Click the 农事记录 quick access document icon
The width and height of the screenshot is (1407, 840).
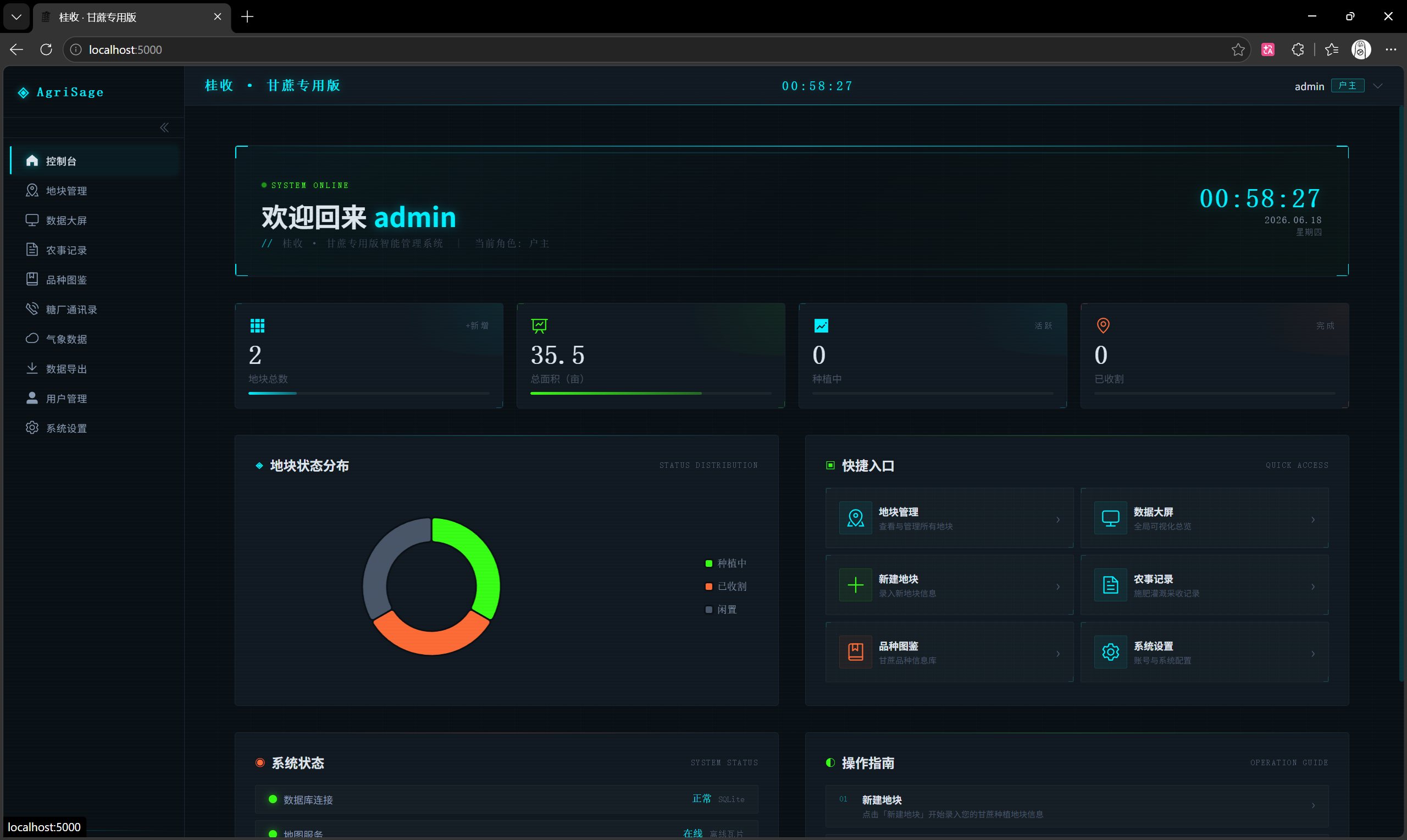[1111, 585]
